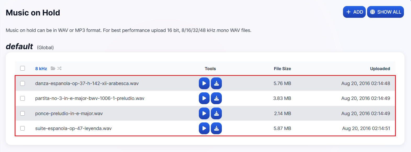
Task: Download suite-espanola-op-47-leyenda.wav
Action: tap(216, 128)
